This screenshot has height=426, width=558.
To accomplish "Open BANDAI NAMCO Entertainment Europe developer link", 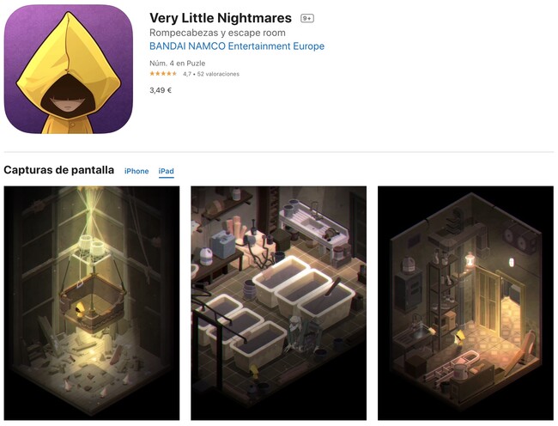I will (237, 46).
